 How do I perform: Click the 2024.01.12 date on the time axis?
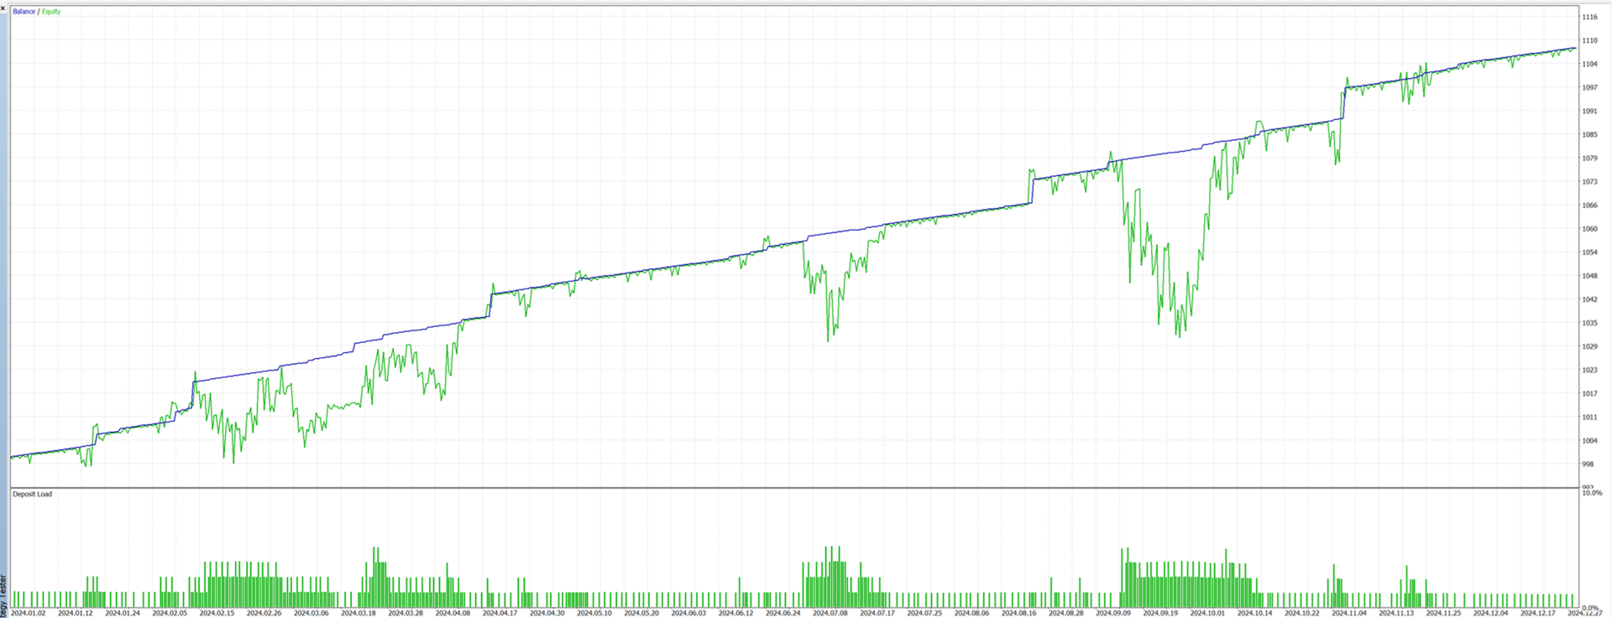tap(76, 613)
